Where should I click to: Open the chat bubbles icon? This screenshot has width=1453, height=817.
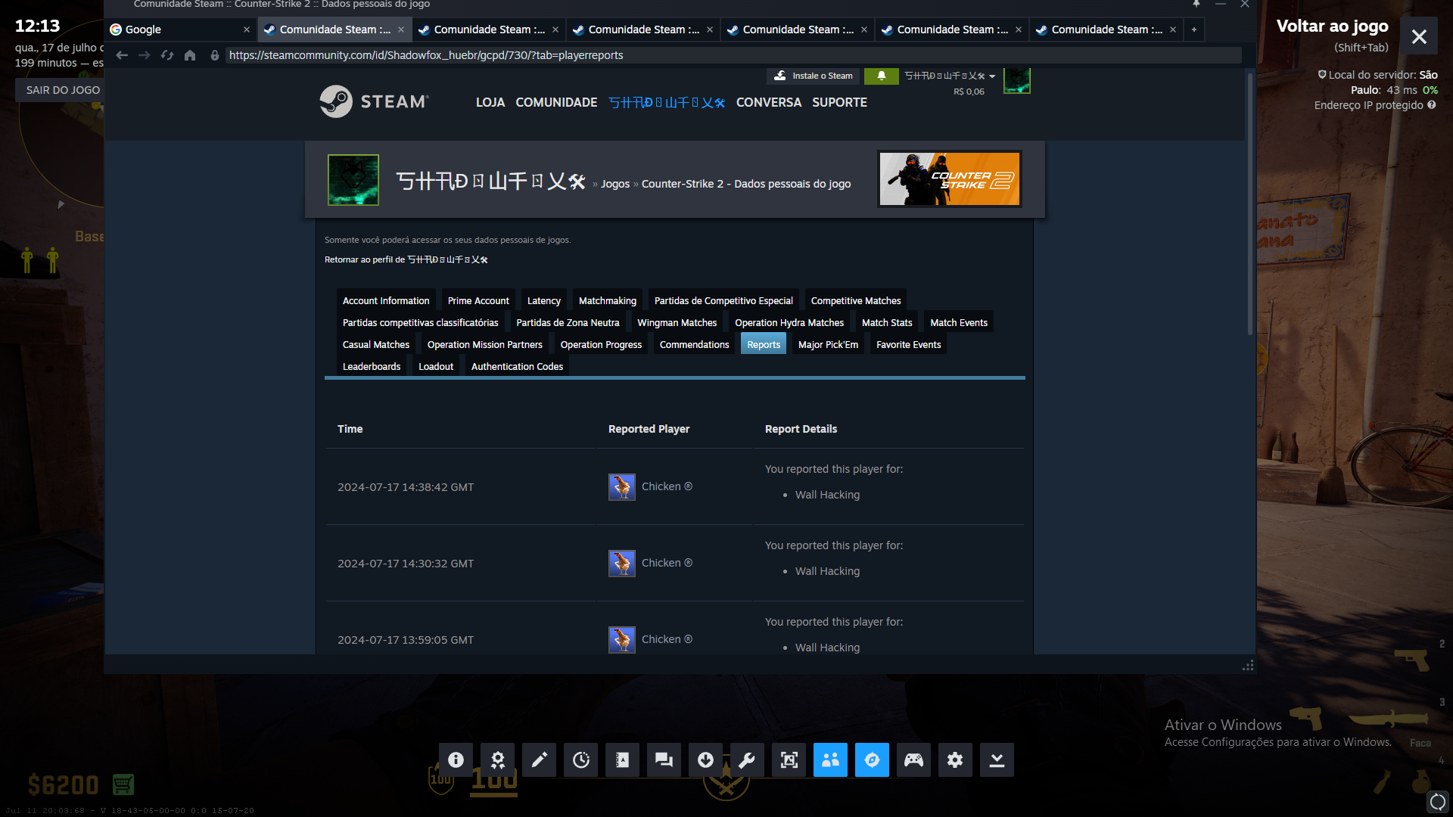(664, 760)
